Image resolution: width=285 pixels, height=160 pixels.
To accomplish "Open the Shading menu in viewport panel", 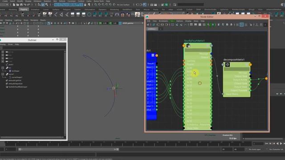I will tap(8, 20).
